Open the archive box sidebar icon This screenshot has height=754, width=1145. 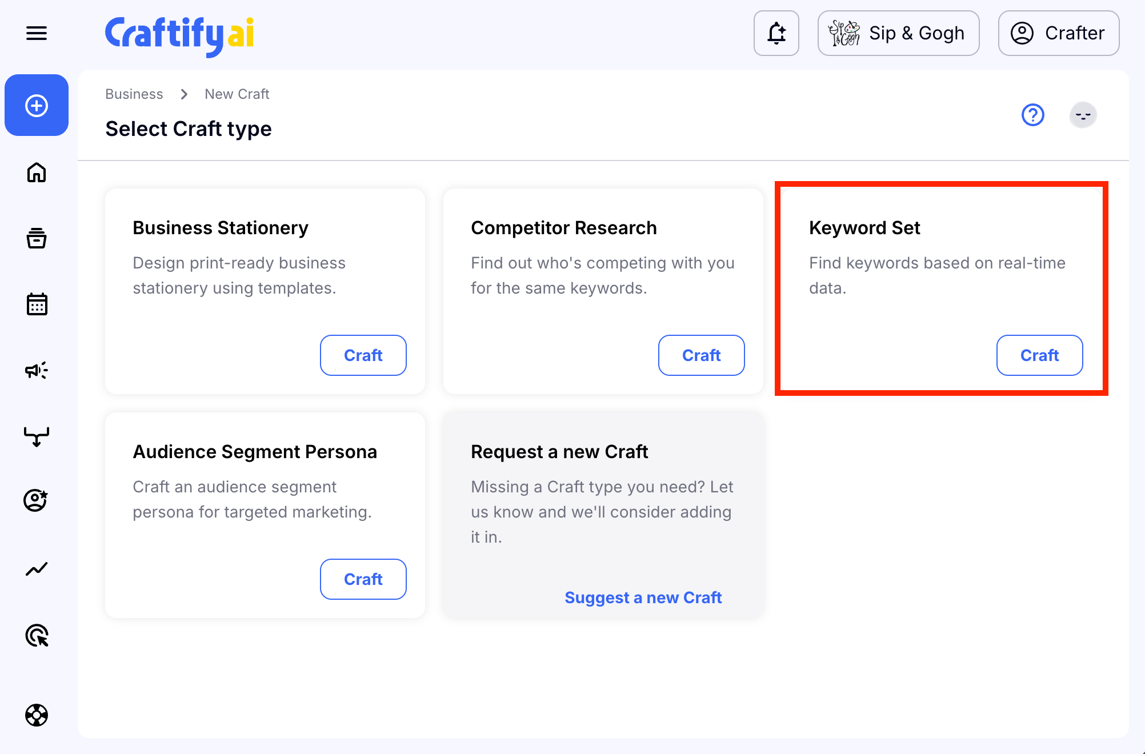point(37,238)
